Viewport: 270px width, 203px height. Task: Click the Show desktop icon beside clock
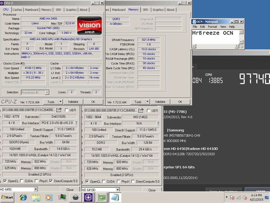(267, 197)
